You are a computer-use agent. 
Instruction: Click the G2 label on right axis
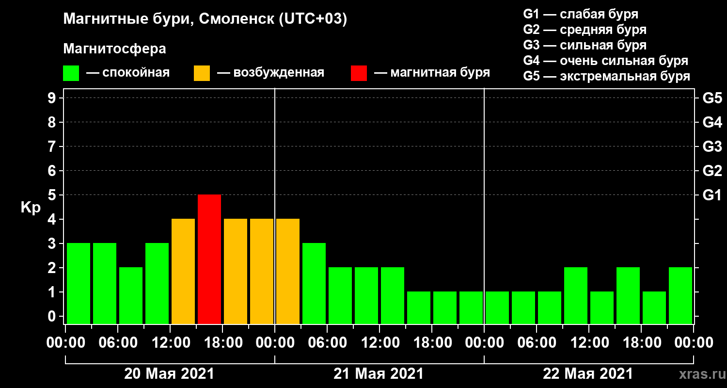(x=712, y=171)
